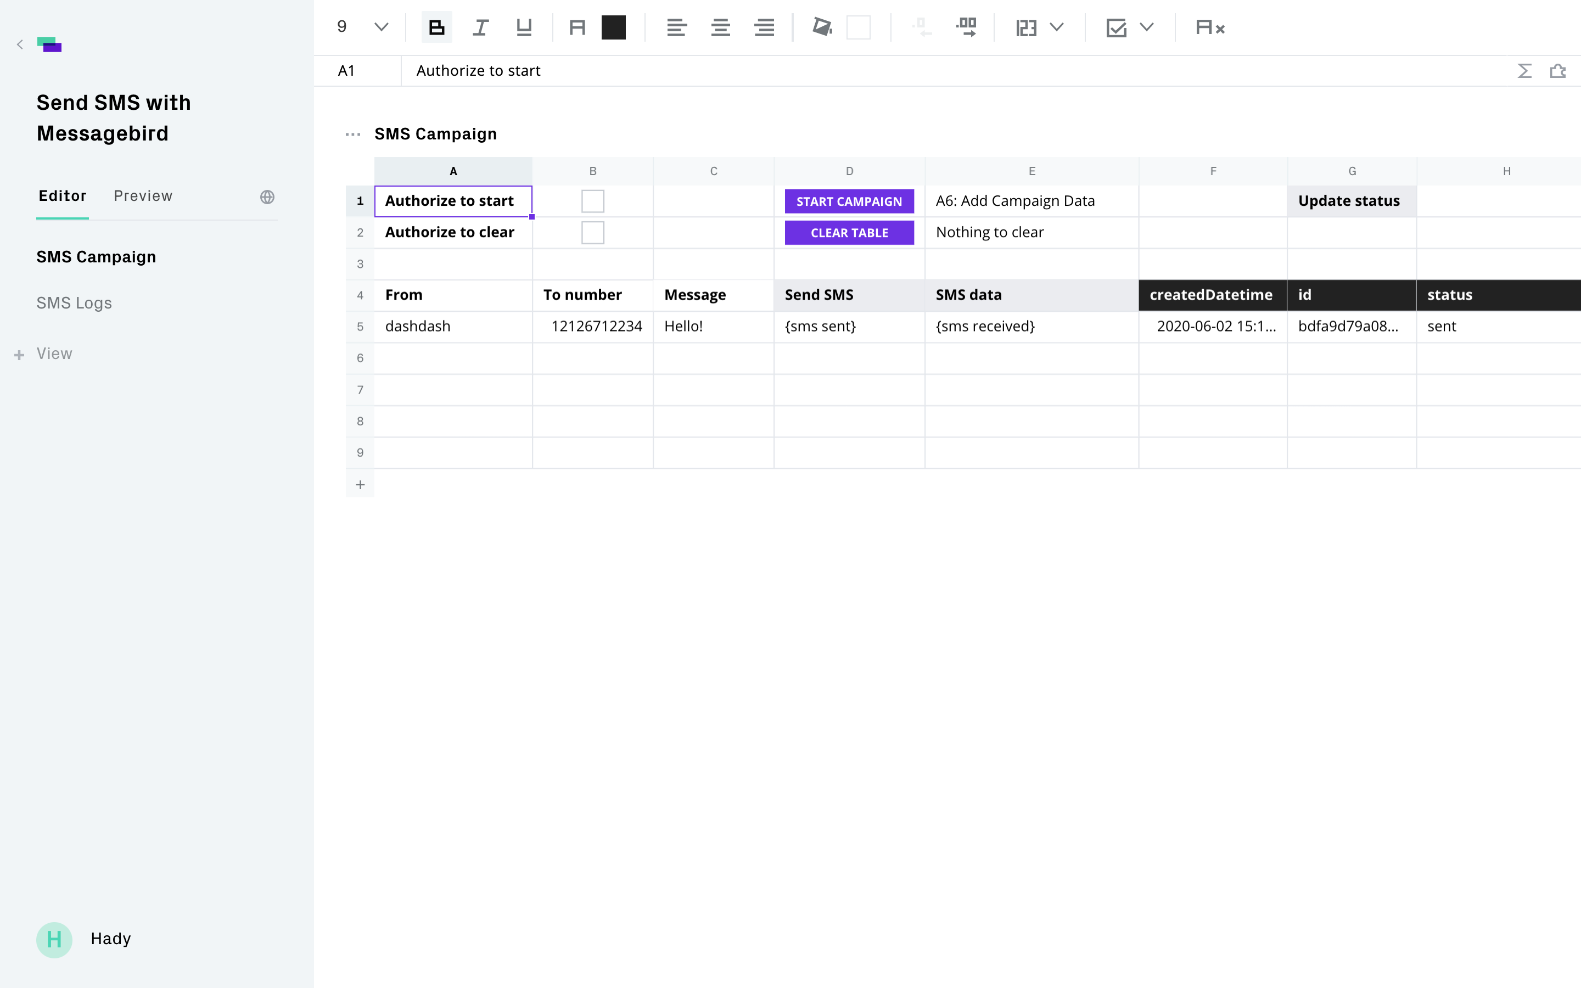Click the add row plus button

[x=360, y=484]
